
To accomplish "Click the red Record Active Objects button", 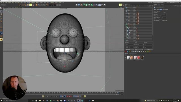I will [67, 96].
